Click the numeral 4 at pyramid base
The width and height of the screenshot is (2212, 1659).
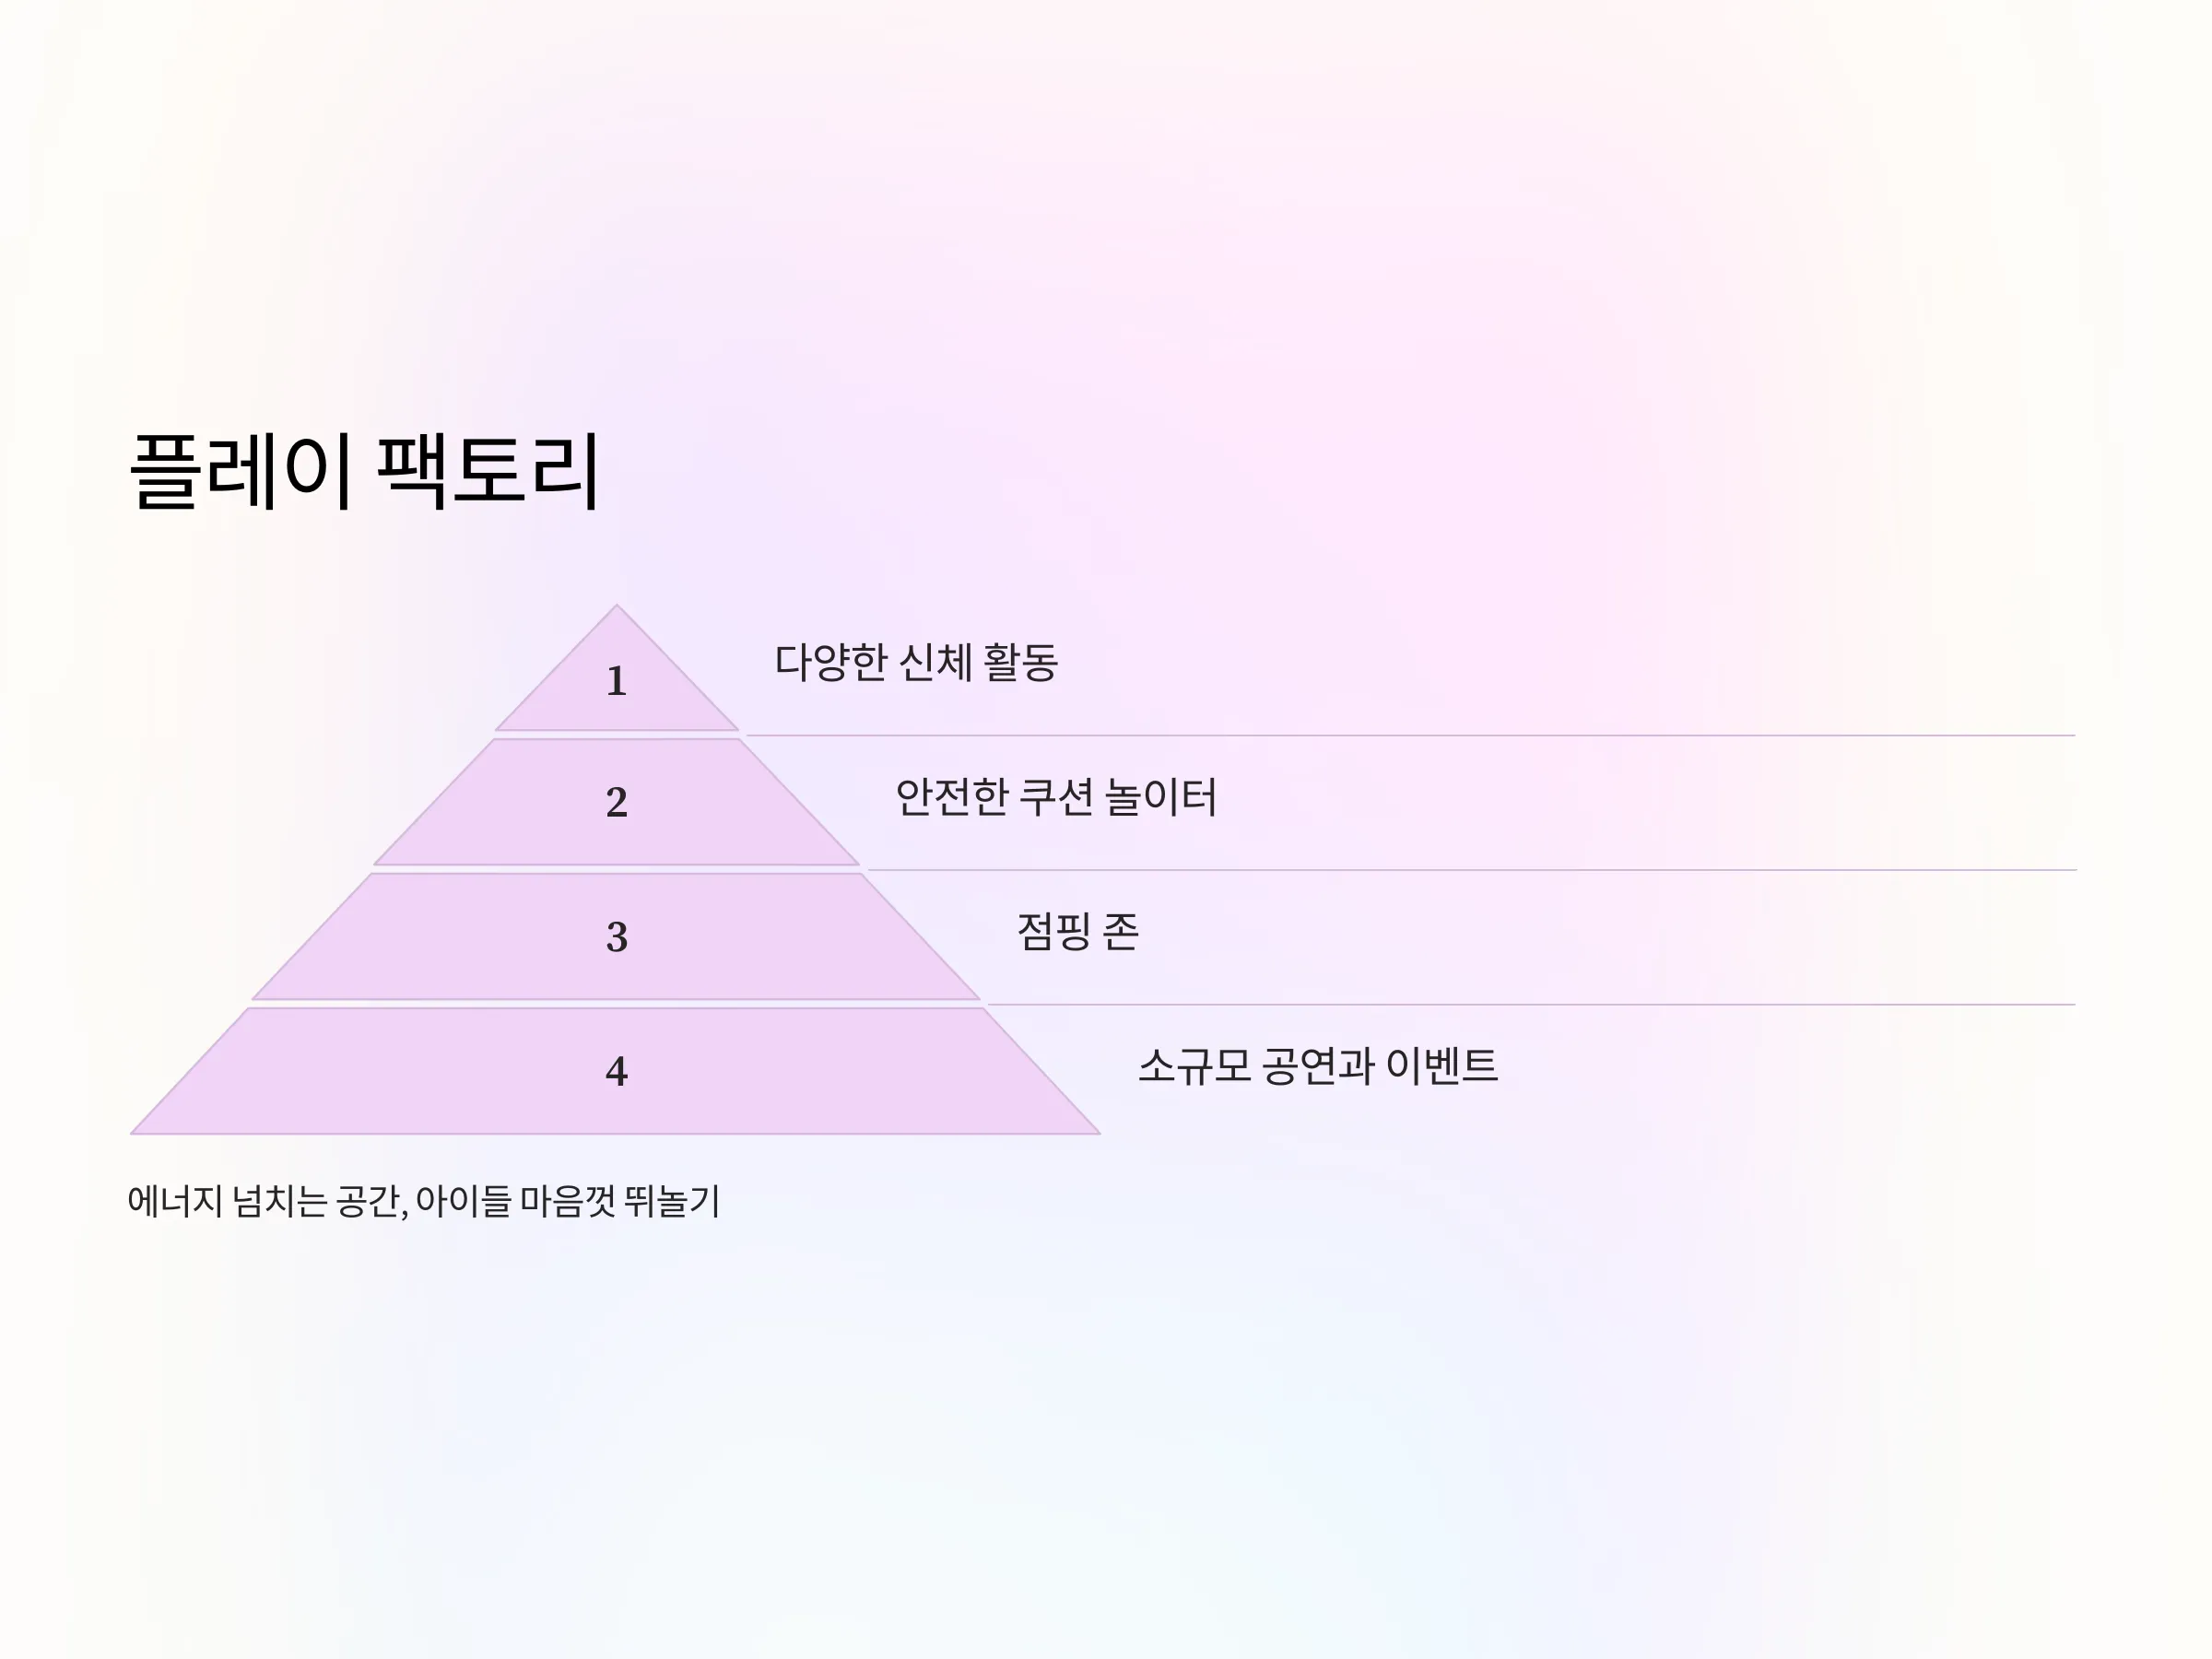point(617,1071)
